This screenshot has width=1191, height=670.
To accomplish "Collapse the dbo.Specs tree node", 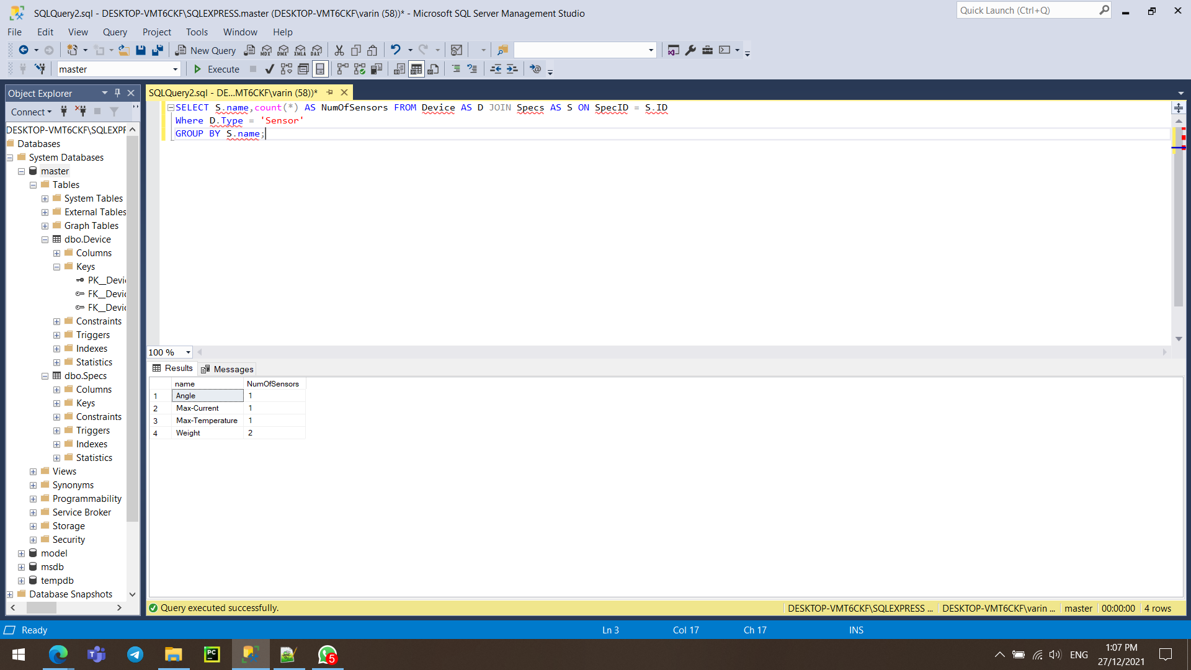I will pyautogui.click(x=45, y=376).
